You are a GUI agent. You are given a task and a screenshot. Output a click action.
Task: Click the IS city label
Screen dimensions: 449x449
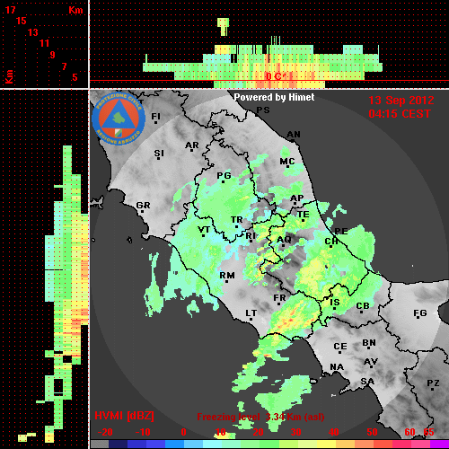tap(335, 303)
